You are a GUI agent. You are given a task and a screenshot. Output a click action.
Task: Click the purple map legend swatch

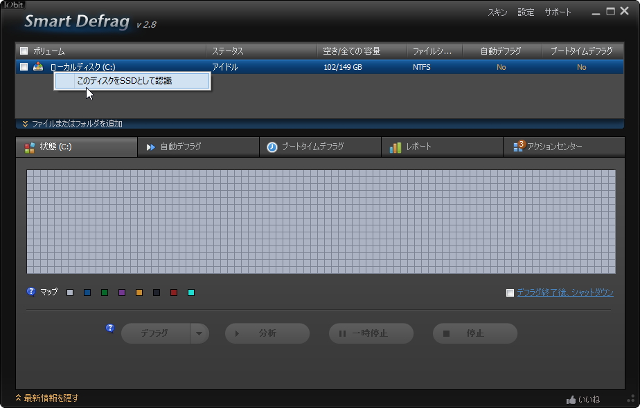click(x=122, y=293)
